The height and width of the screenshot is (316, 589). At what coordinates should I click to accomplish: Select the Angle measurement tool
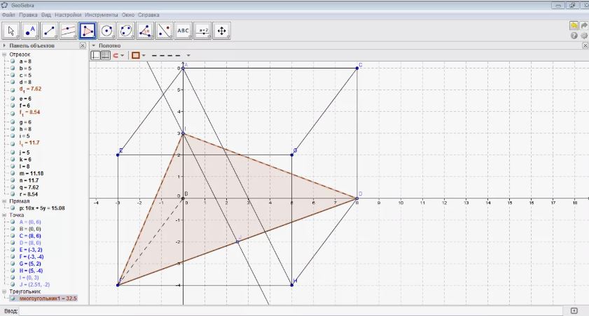coord(145,30)
